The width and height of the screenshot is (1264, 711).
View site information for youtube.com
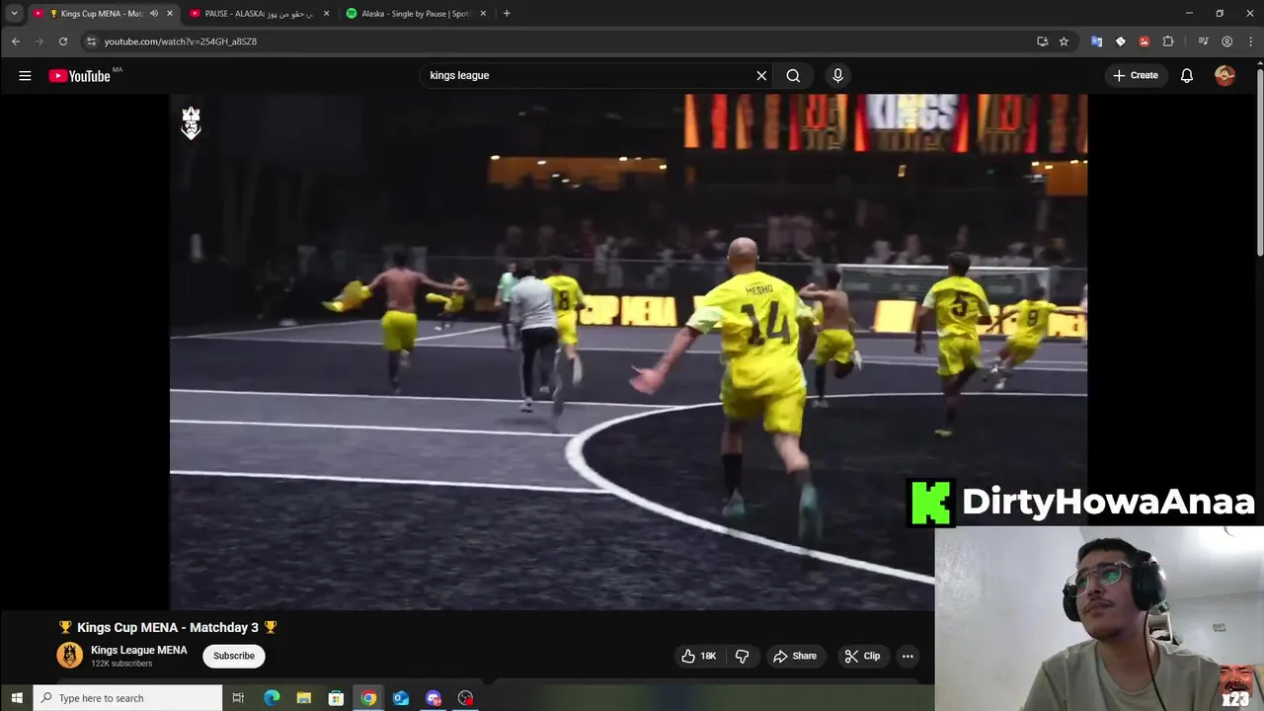91,41
